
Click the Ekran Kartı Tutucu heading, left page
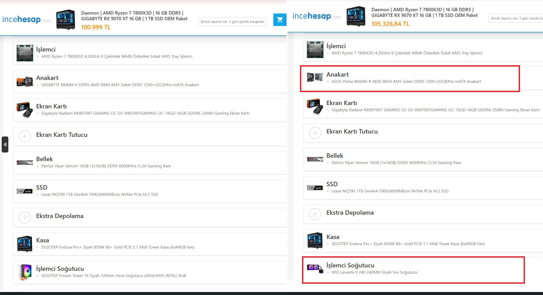pyautogui.click(x=62, y=134)
